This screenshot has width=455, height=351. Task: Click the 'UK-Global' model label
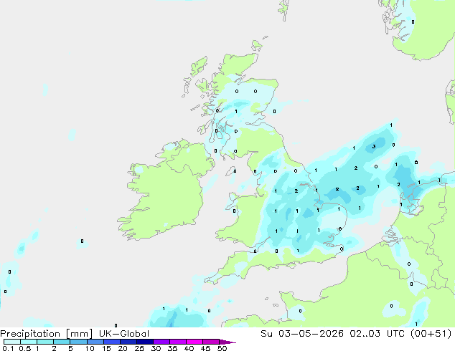click(124, 334)
